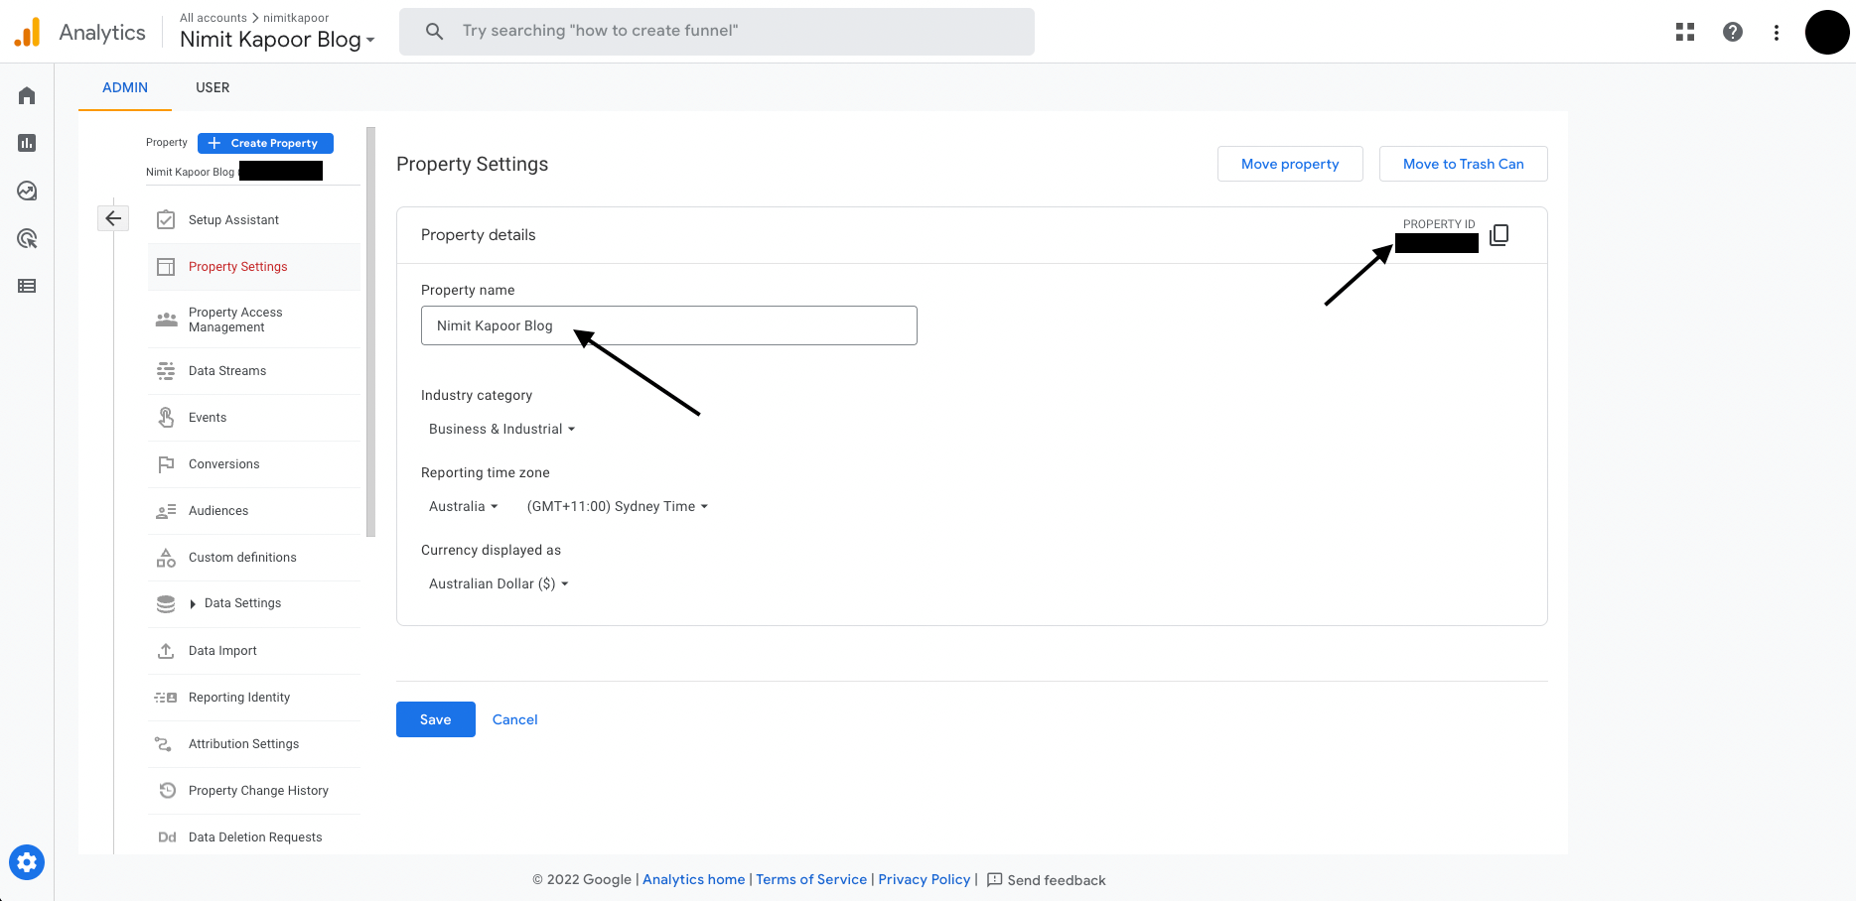The image size is (1856, 901).
Task: Click the Save button
Action: (x=435, y=719)
